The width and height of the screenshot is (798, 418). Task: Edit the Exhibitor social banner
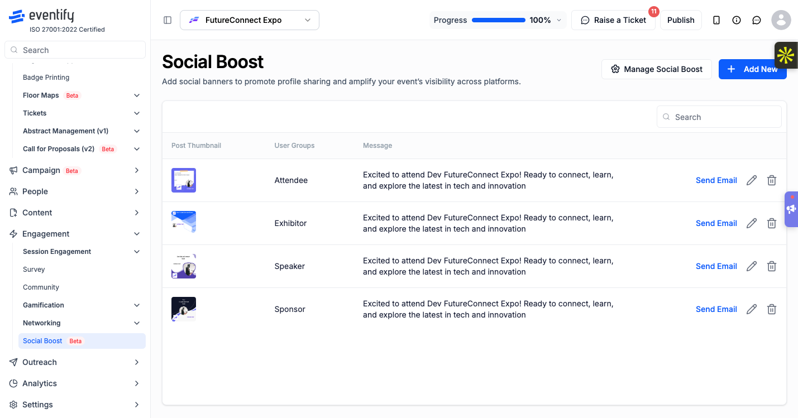(x=752, y=223)
